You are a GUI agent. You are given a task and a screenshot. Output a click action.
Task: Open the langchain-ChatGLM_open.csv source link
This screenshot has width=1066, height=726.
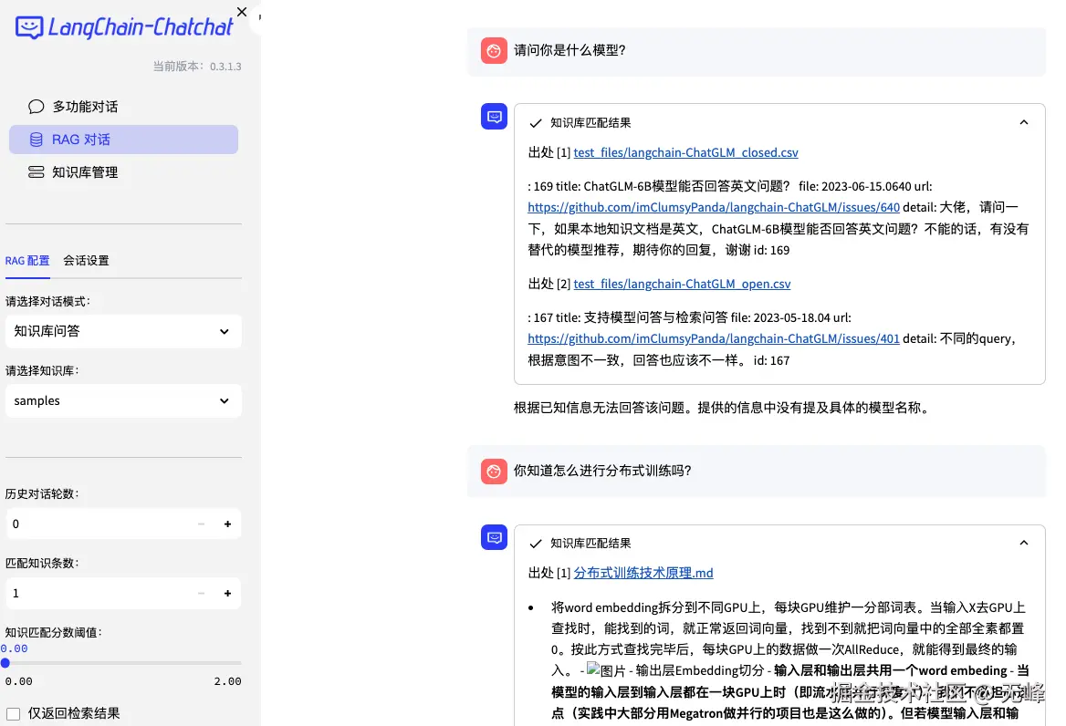tap(682, 284)
